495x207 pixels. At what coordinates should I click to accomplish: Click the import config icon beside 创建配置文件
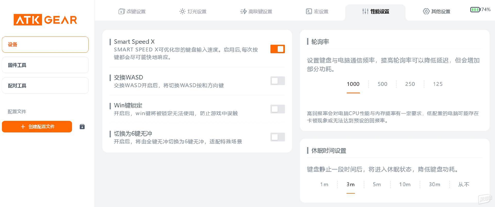[x=82, y=127]
